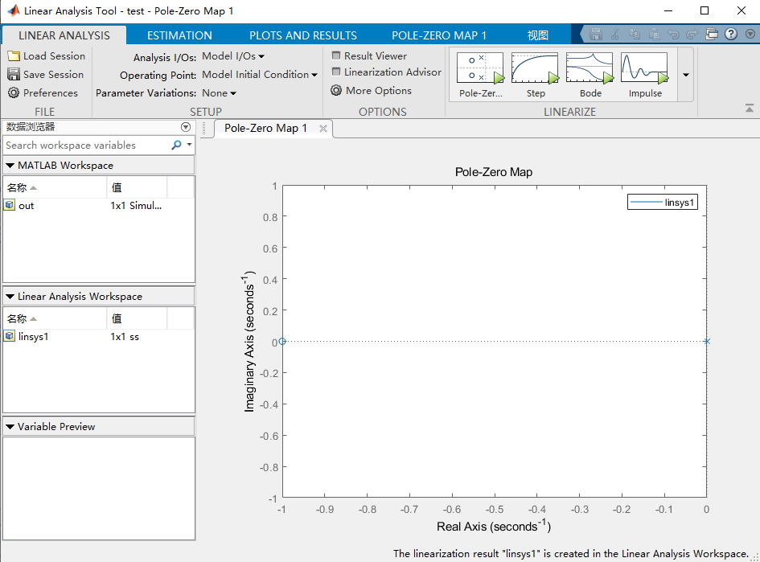The image size is (760, 562).
Task: Sort Linear Analysis Workspace by 名称 column
Action: point(55,318)
